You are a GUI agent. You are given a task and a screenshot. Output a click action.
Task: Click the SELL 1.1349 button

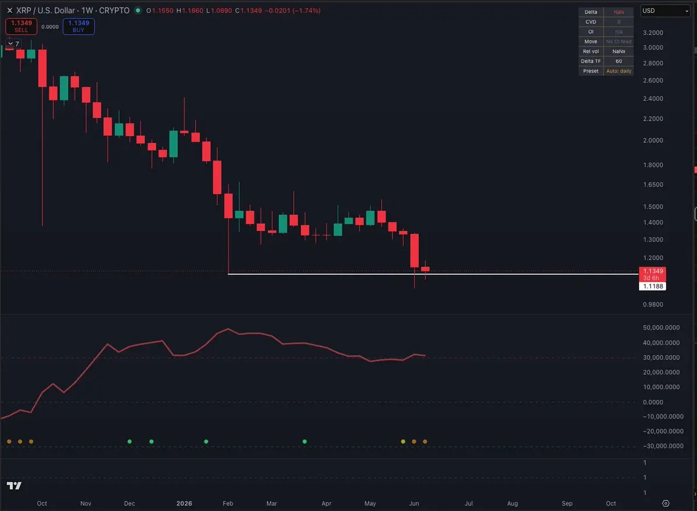[x=21, y=26]
